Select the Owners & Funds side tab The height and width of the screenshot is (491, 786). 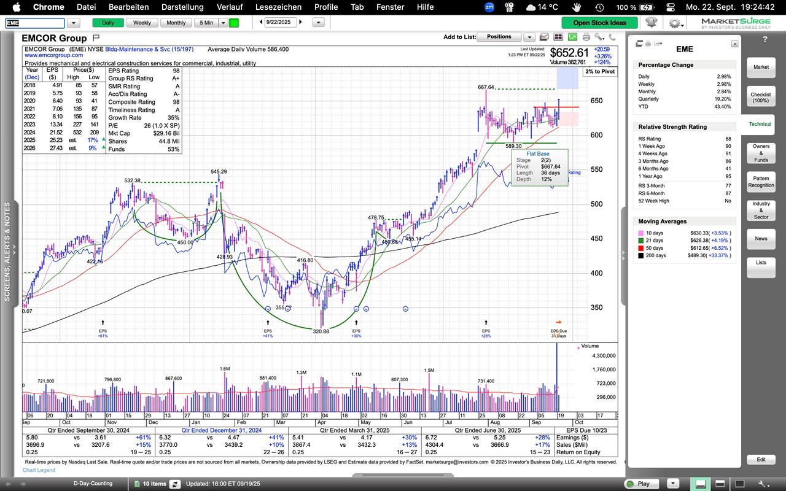pos(761,153)
